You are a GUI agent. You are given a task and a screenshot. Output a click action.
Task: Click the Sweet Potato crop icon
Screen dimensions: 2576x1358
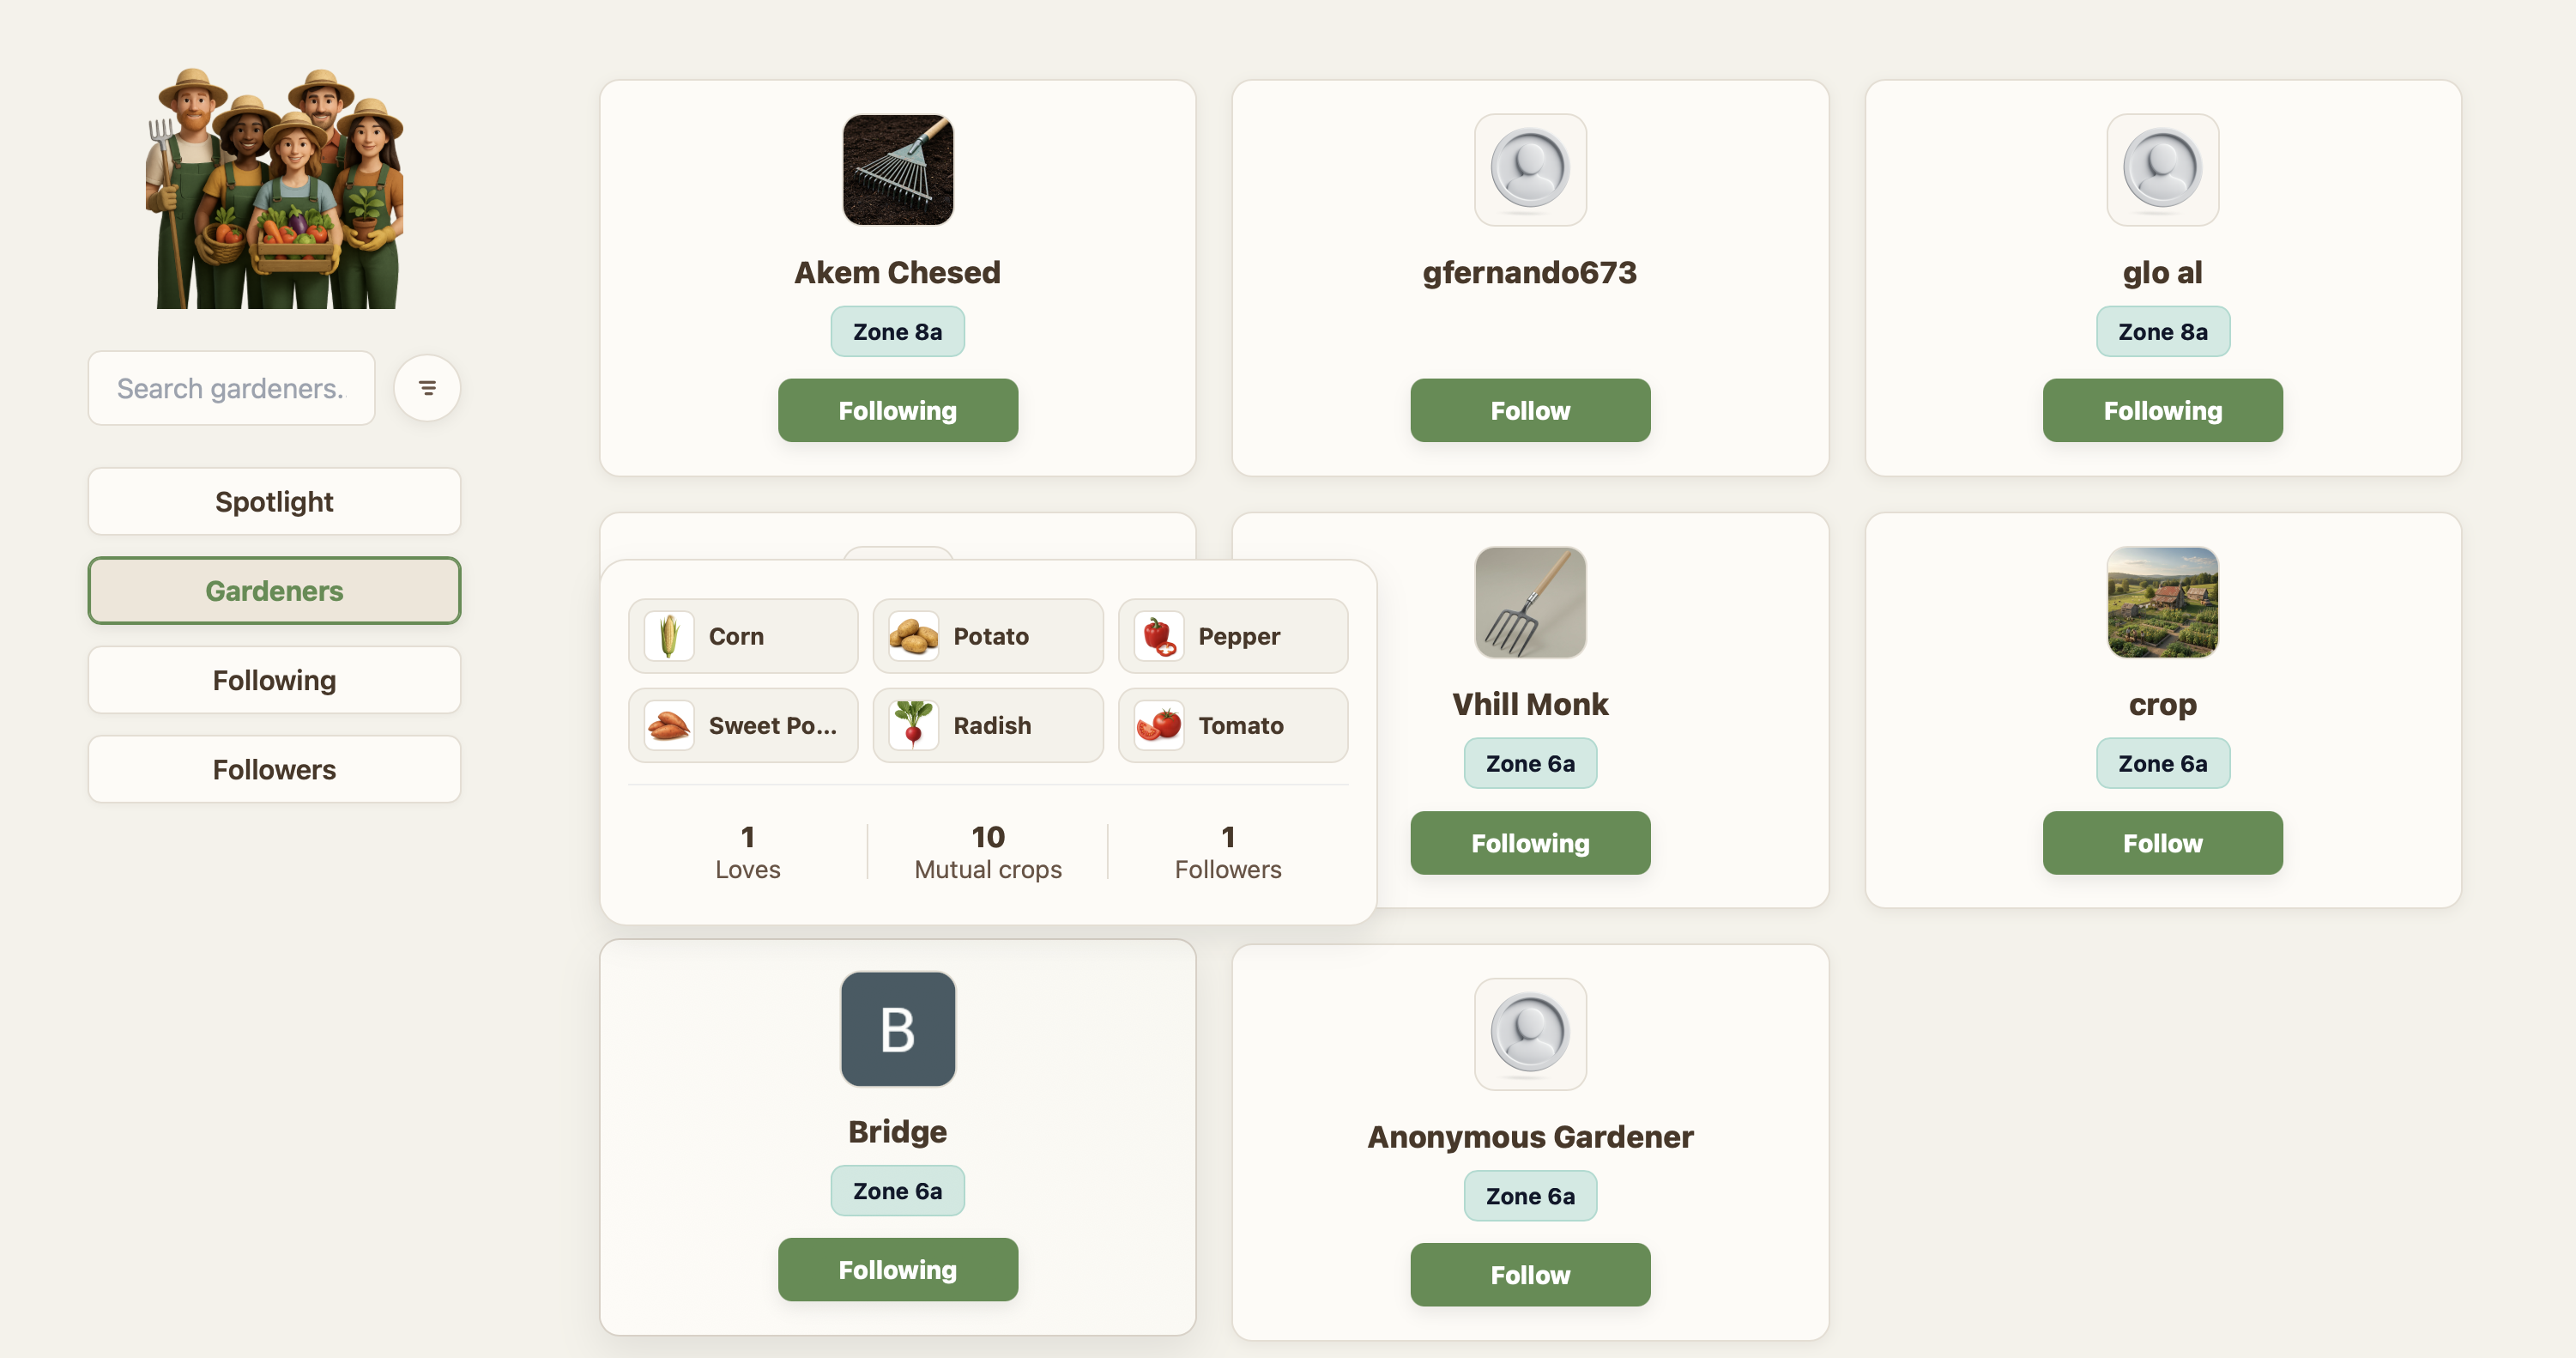(x=669, y=725)
